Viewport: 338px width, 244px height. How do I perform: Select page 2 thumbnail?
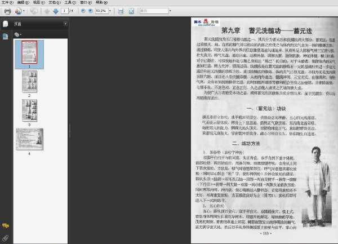(29, 82)
